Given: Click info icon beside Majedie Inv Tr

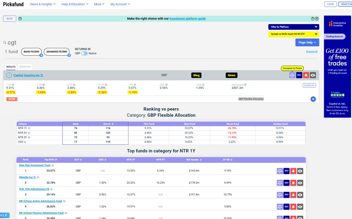Looking at the screenshot, I should 38,177.
